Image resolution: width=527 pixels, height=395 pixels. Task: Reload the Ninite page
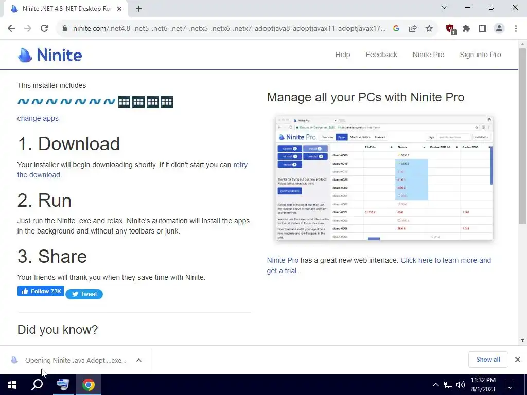click(x=44, y=28)
